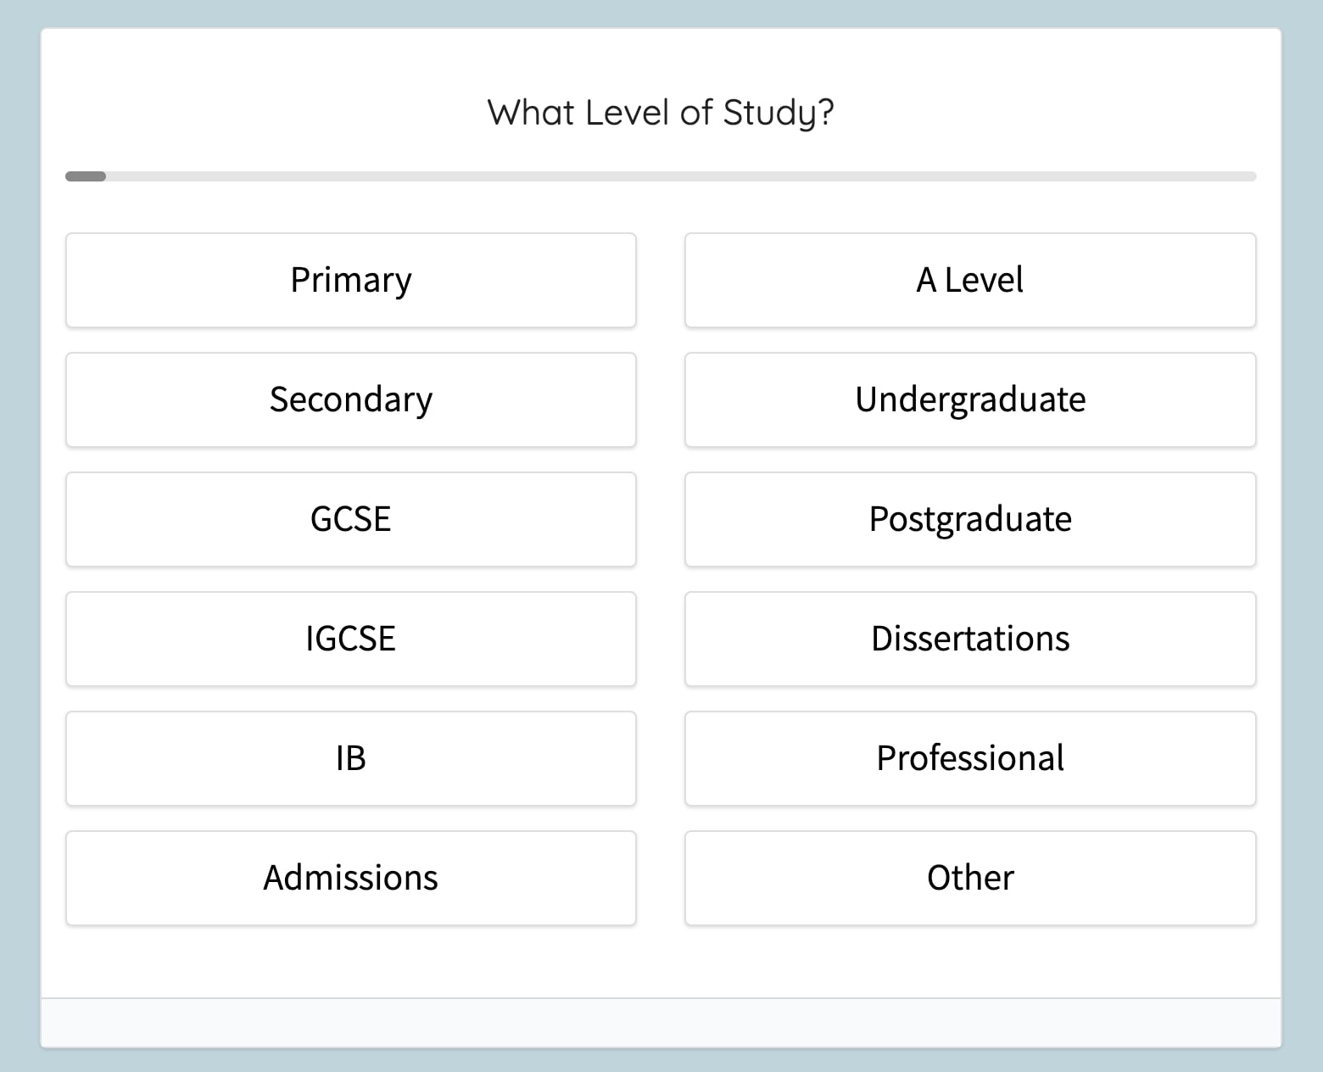Choose the IGCSE option
The image size is (1323, 1072).
point(350,639)
